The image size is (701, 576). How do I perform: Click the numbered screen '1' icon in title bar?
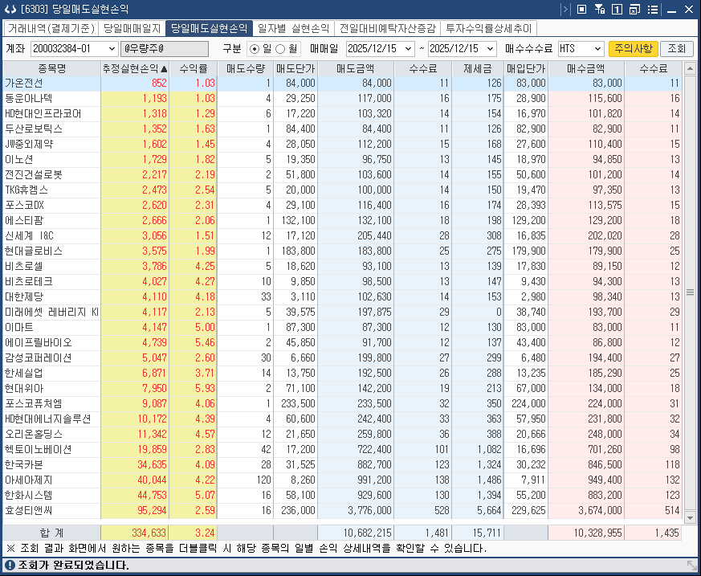(617, 9)
